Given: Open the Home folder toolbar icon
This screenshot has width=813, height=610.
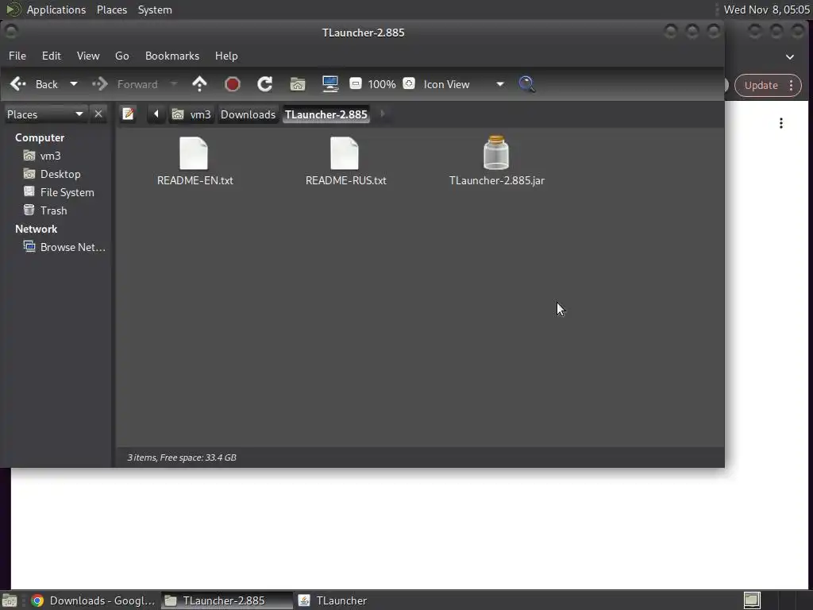Looking at the screenshot, I should 298,84.
